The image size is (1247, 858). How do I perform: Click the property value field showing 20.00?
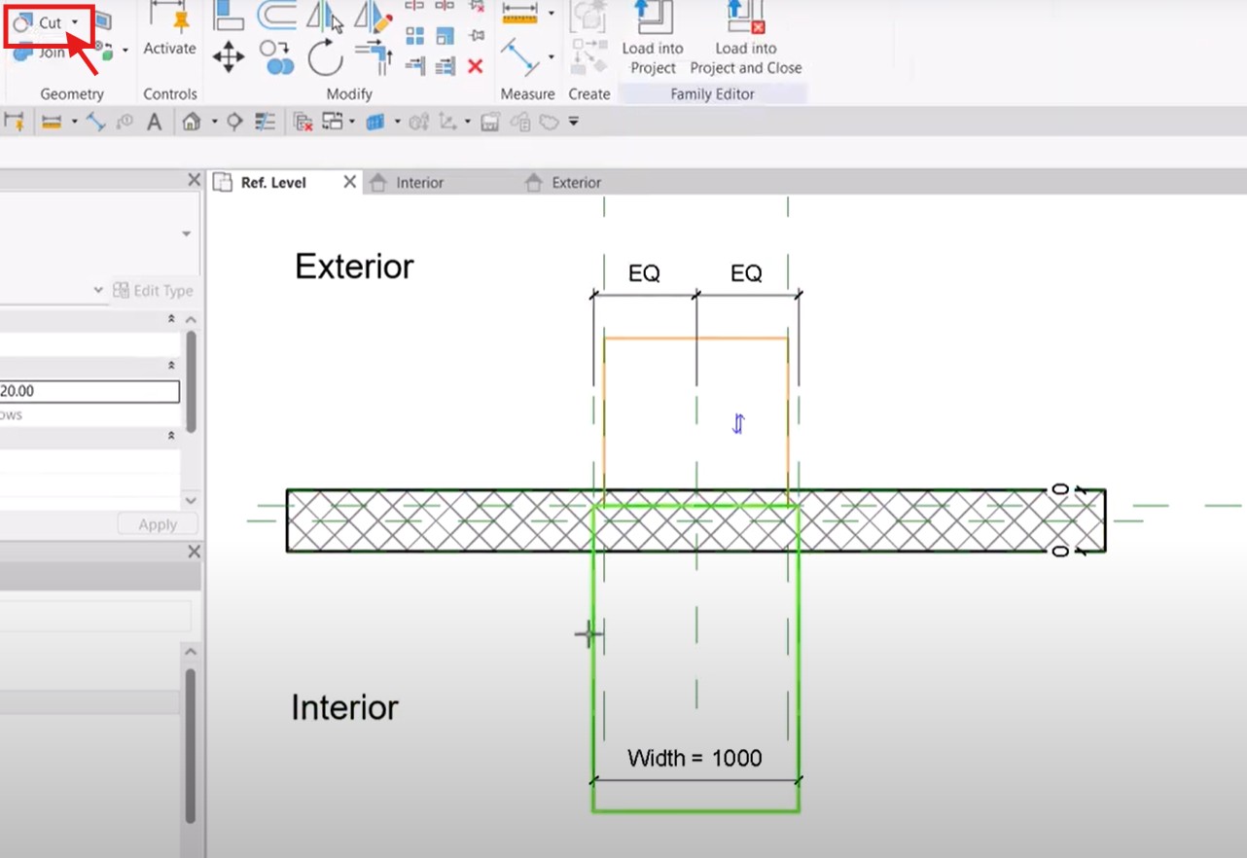click(x=89, y=391)
